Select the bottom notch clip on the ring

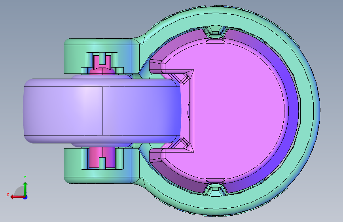(x=216, y=187)
